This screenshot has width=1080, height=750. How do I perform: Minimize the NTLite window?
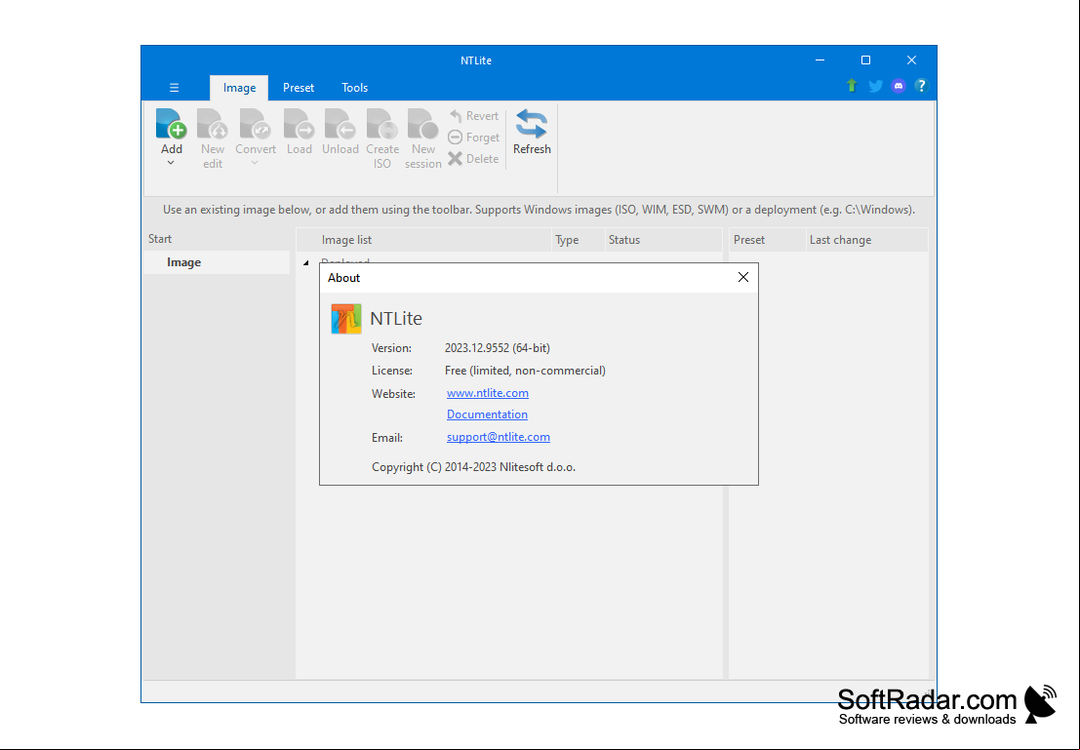pyautogui.click(x=820, y=59)
